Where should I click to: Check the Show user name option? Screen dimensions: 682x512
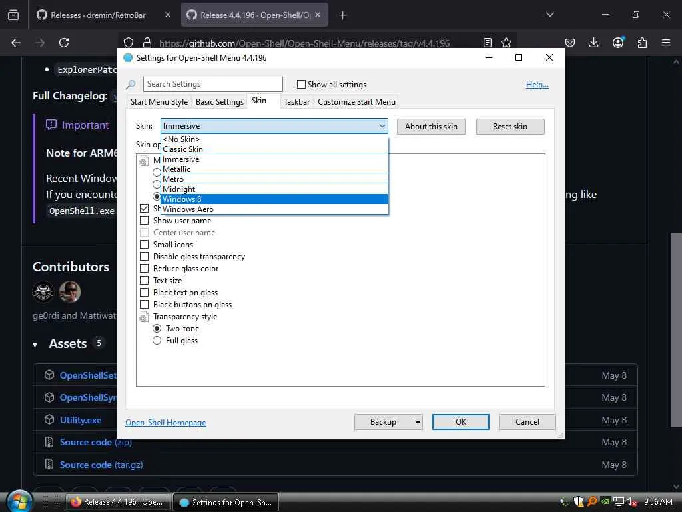click(145, 220)
